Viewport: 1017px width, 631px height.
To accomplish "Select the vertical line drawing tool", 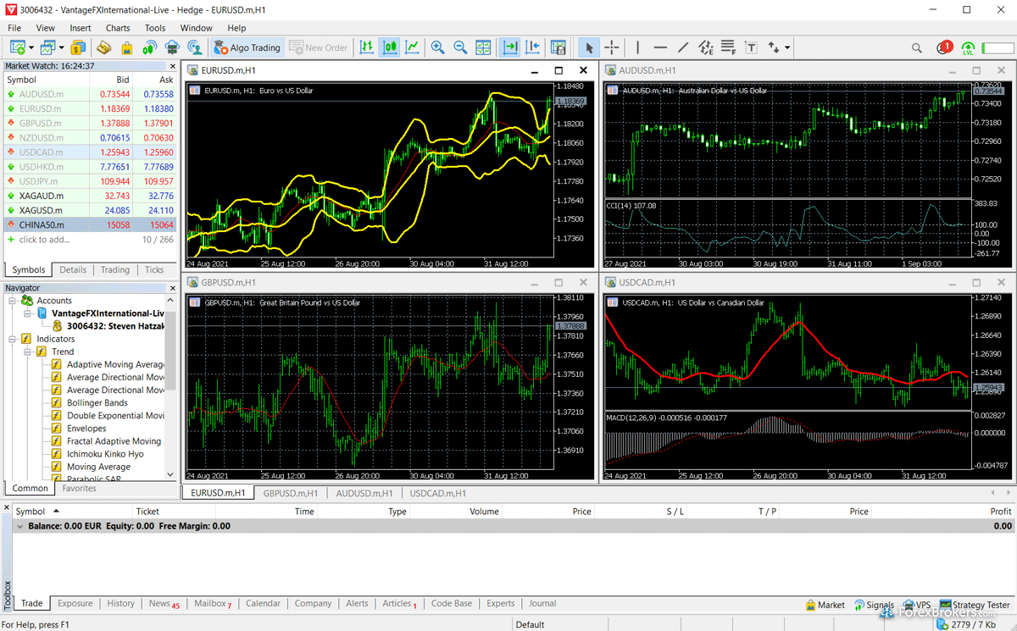I will (638, 47).
